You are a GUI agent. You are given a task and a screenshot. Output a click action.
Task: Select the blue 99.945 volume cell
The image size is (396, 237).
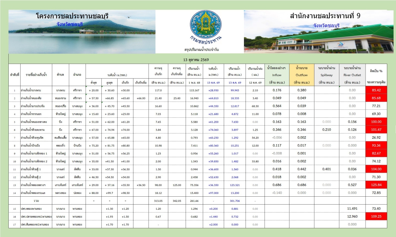pyautogui.click(x=234, y=90)
